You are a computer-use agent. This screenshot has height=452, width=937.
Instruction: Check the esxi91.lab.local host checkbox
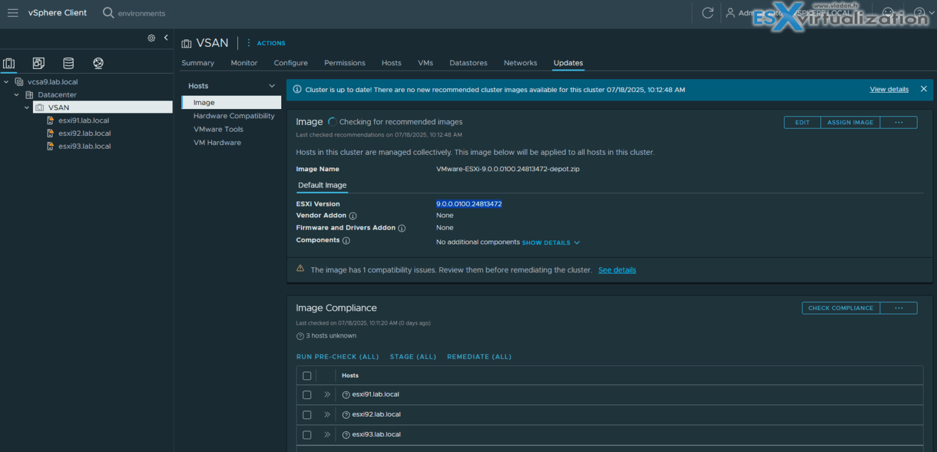tap(307, 395)
